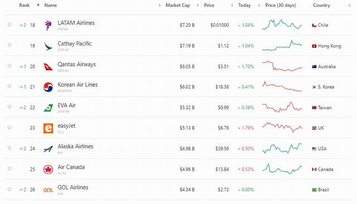Open the LATAM Airlines logo icon
This screenshot has width=357, height=204.
[48, 25]
